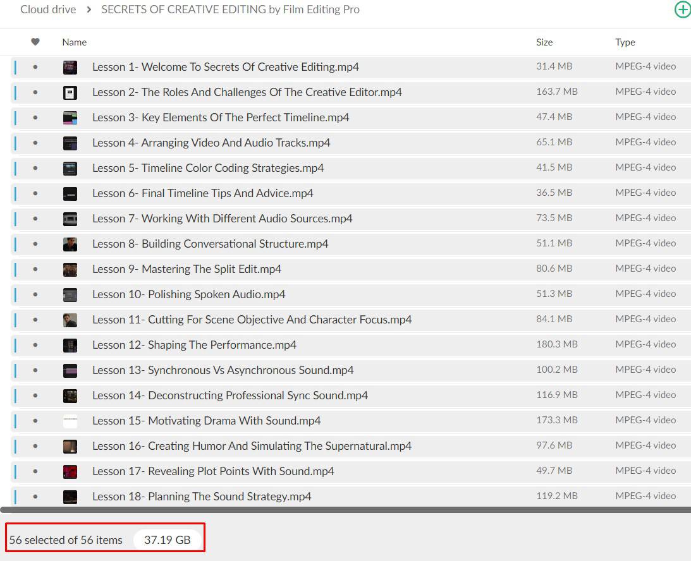The height and width of the screenshot is (561, 691).
Task: Click the Lesson 8 video thumbnail icon
Action: coord(70,244)
